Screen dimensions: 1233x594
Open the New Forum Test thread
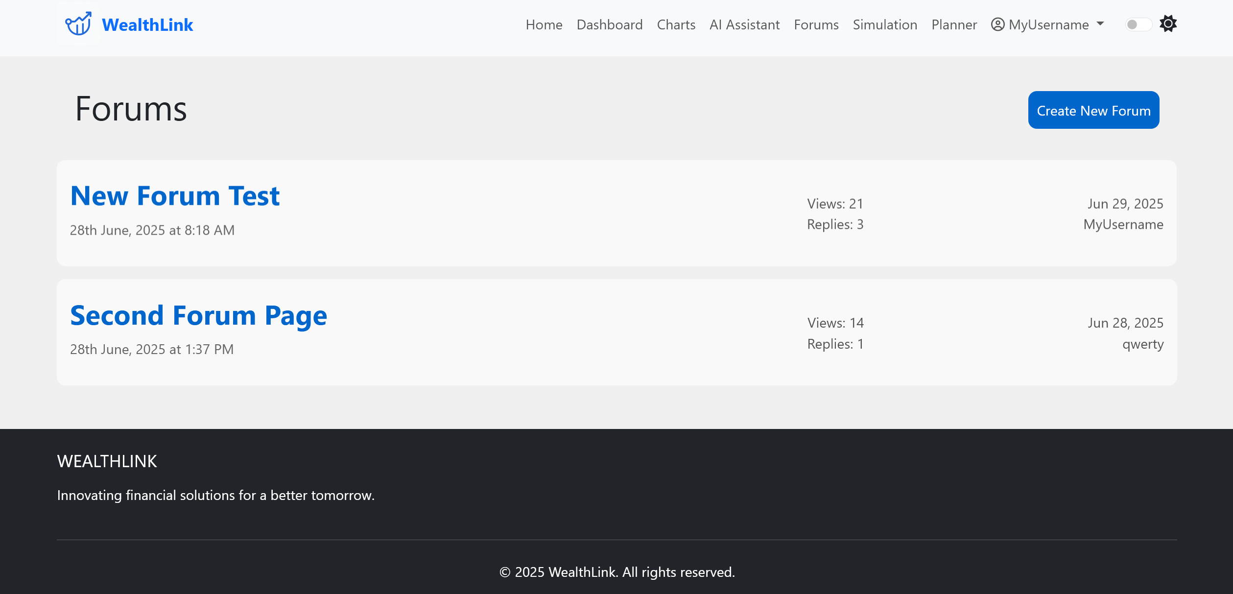click(175, 196)
